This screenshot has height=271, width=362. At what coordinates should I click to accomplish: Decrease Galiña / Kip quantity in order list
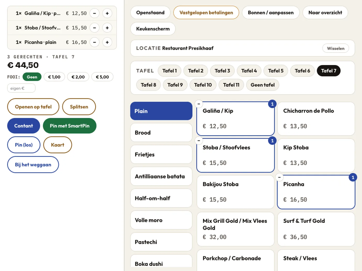[x=94, y=13]
